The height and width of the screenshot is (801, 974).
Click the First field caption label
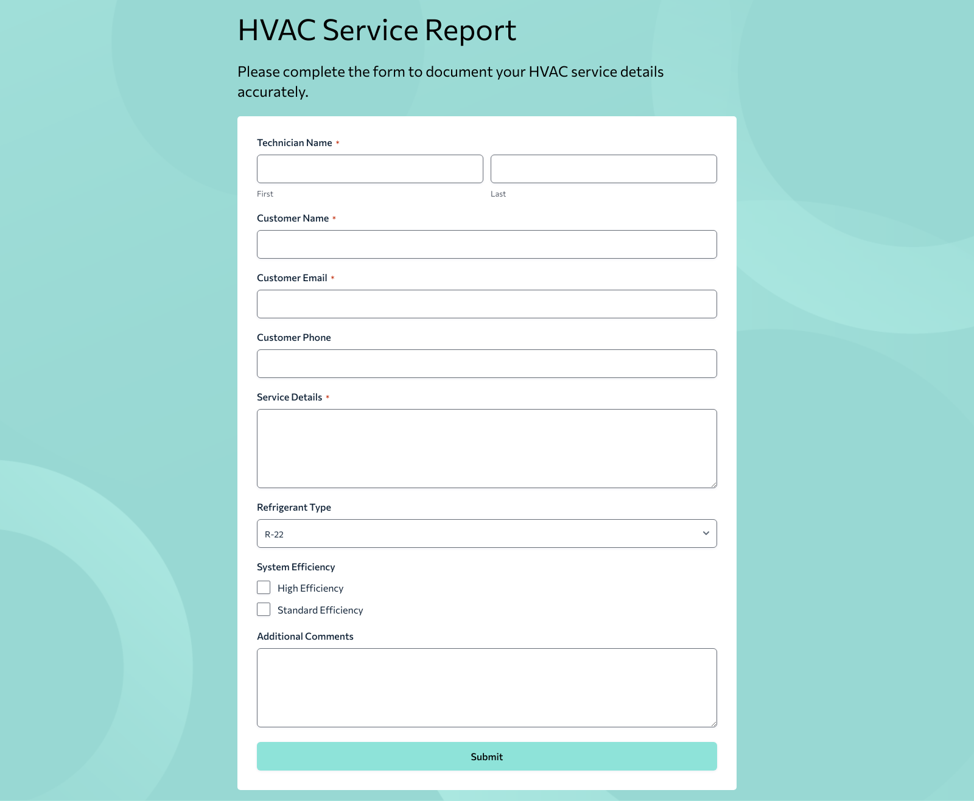265,194
